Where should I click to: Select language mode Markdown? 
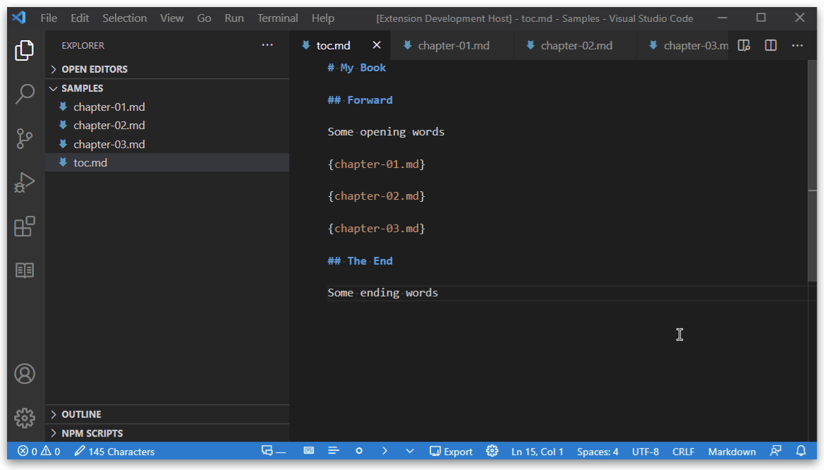pyautogui.click(x=732, y=452)
